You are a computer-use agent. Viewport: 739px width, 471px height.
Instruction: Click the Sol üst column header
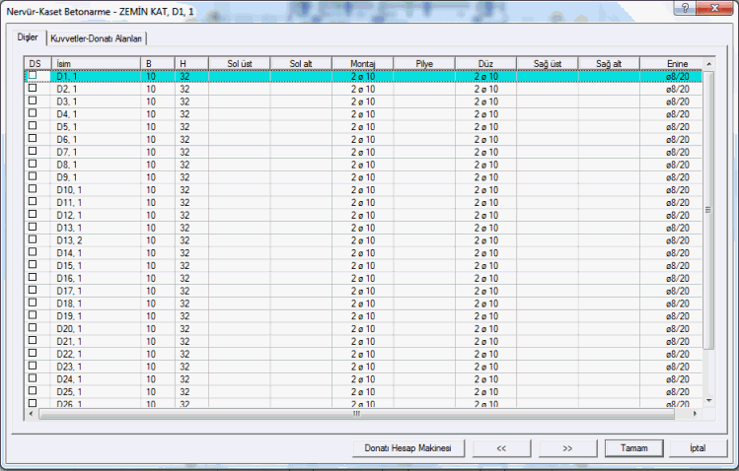(240, 63)
